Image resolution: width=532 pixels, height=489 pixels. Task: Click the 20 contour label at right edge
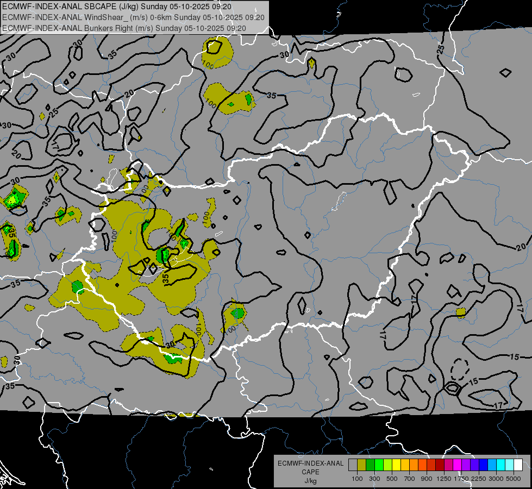521,247
